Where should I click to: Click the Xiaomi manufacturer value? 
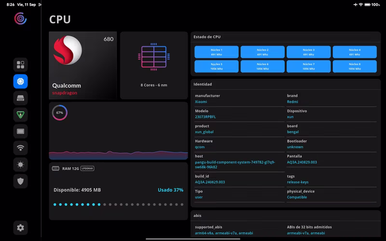(x=201, y=102)
